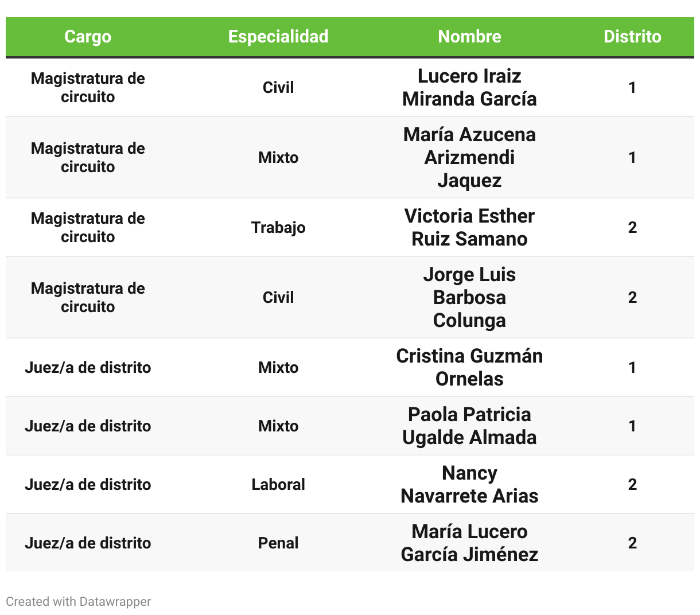Click the Victoria Esther Ruiz Samano cell

tap(469, 228)
